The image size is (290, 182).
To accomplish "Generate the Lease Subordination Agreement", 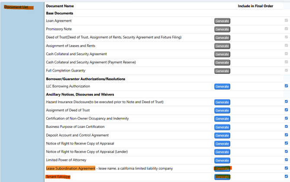I will point(222,169).
